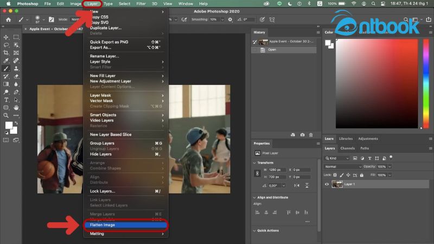Switch to the Channels tab
Screen dimensions: 434x244
tap(347, 148)
